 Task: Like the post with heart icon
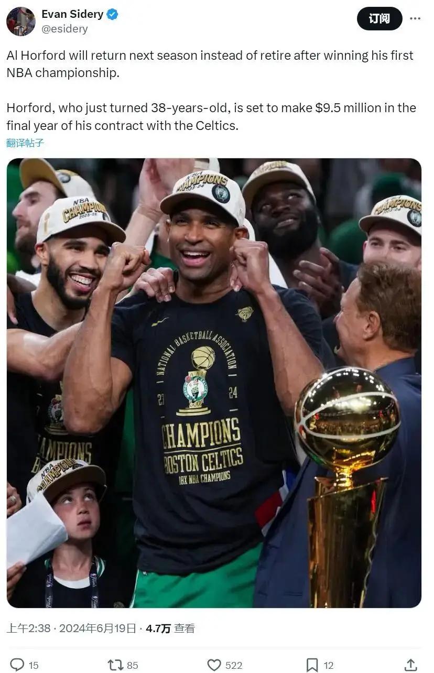pos(214,665)
